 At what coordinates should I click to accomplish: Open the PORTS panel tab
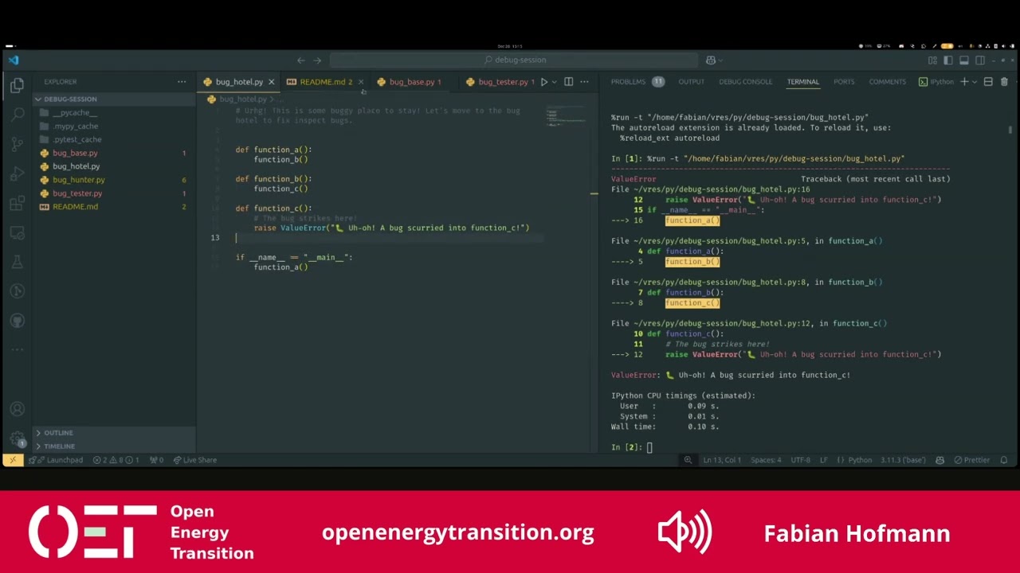pos(844,81)
